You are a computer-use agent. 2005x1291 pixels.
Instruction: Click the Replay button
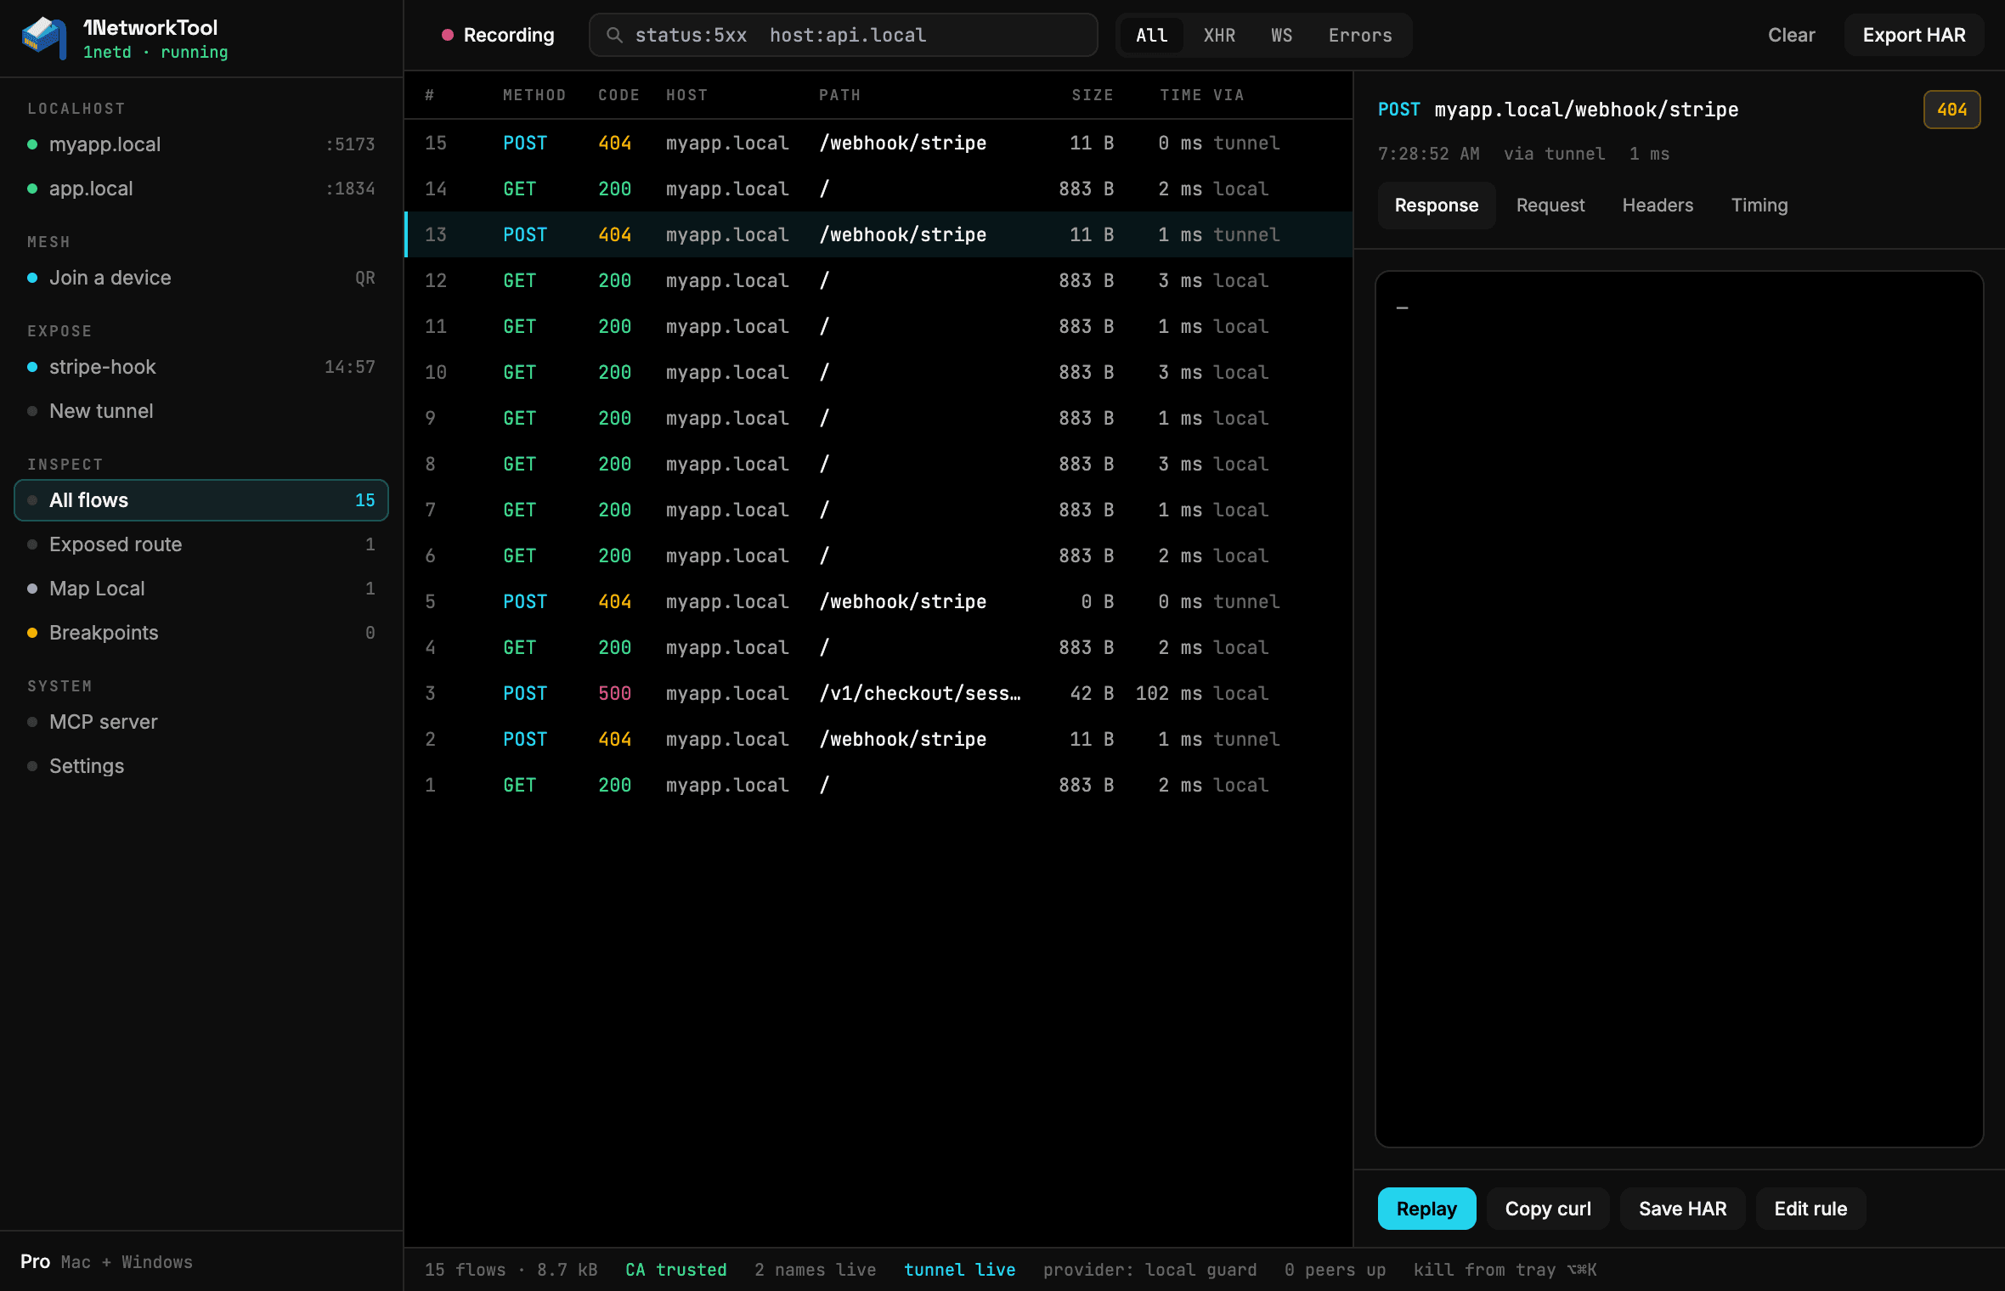(1426, 1209)
